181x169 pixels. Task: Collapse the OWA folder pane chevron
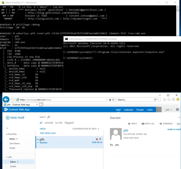click(7, 128)
